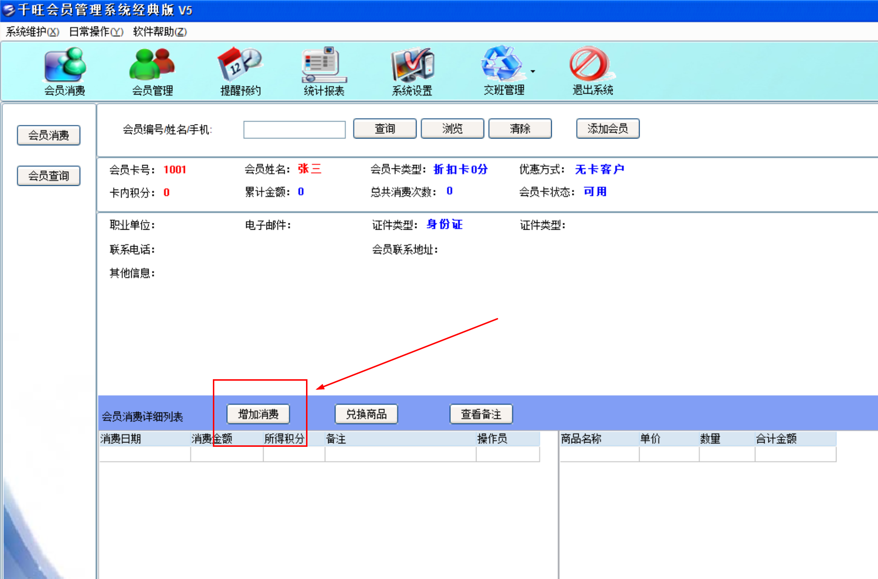The width and height of the screenshot is (878, 579).
Task: Click the 累计金额 value 0
Action: tap(301, 192)
